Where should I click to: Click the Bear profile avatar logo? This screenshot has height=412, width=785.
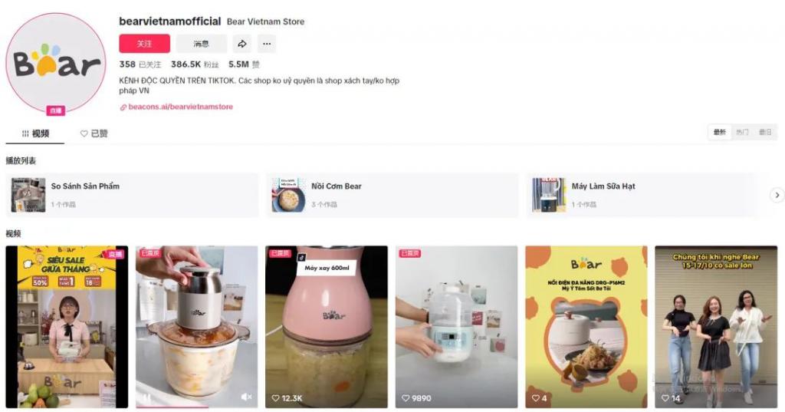click(x=55, y=64)
